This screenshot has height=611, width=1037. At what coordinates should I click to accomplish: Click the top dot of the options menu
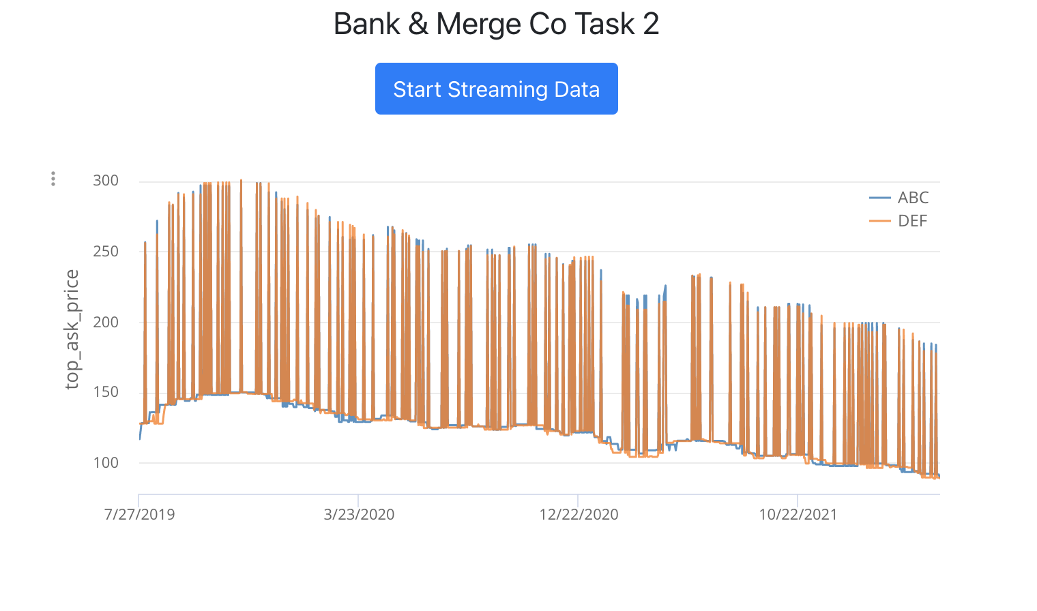click(54, 173)
